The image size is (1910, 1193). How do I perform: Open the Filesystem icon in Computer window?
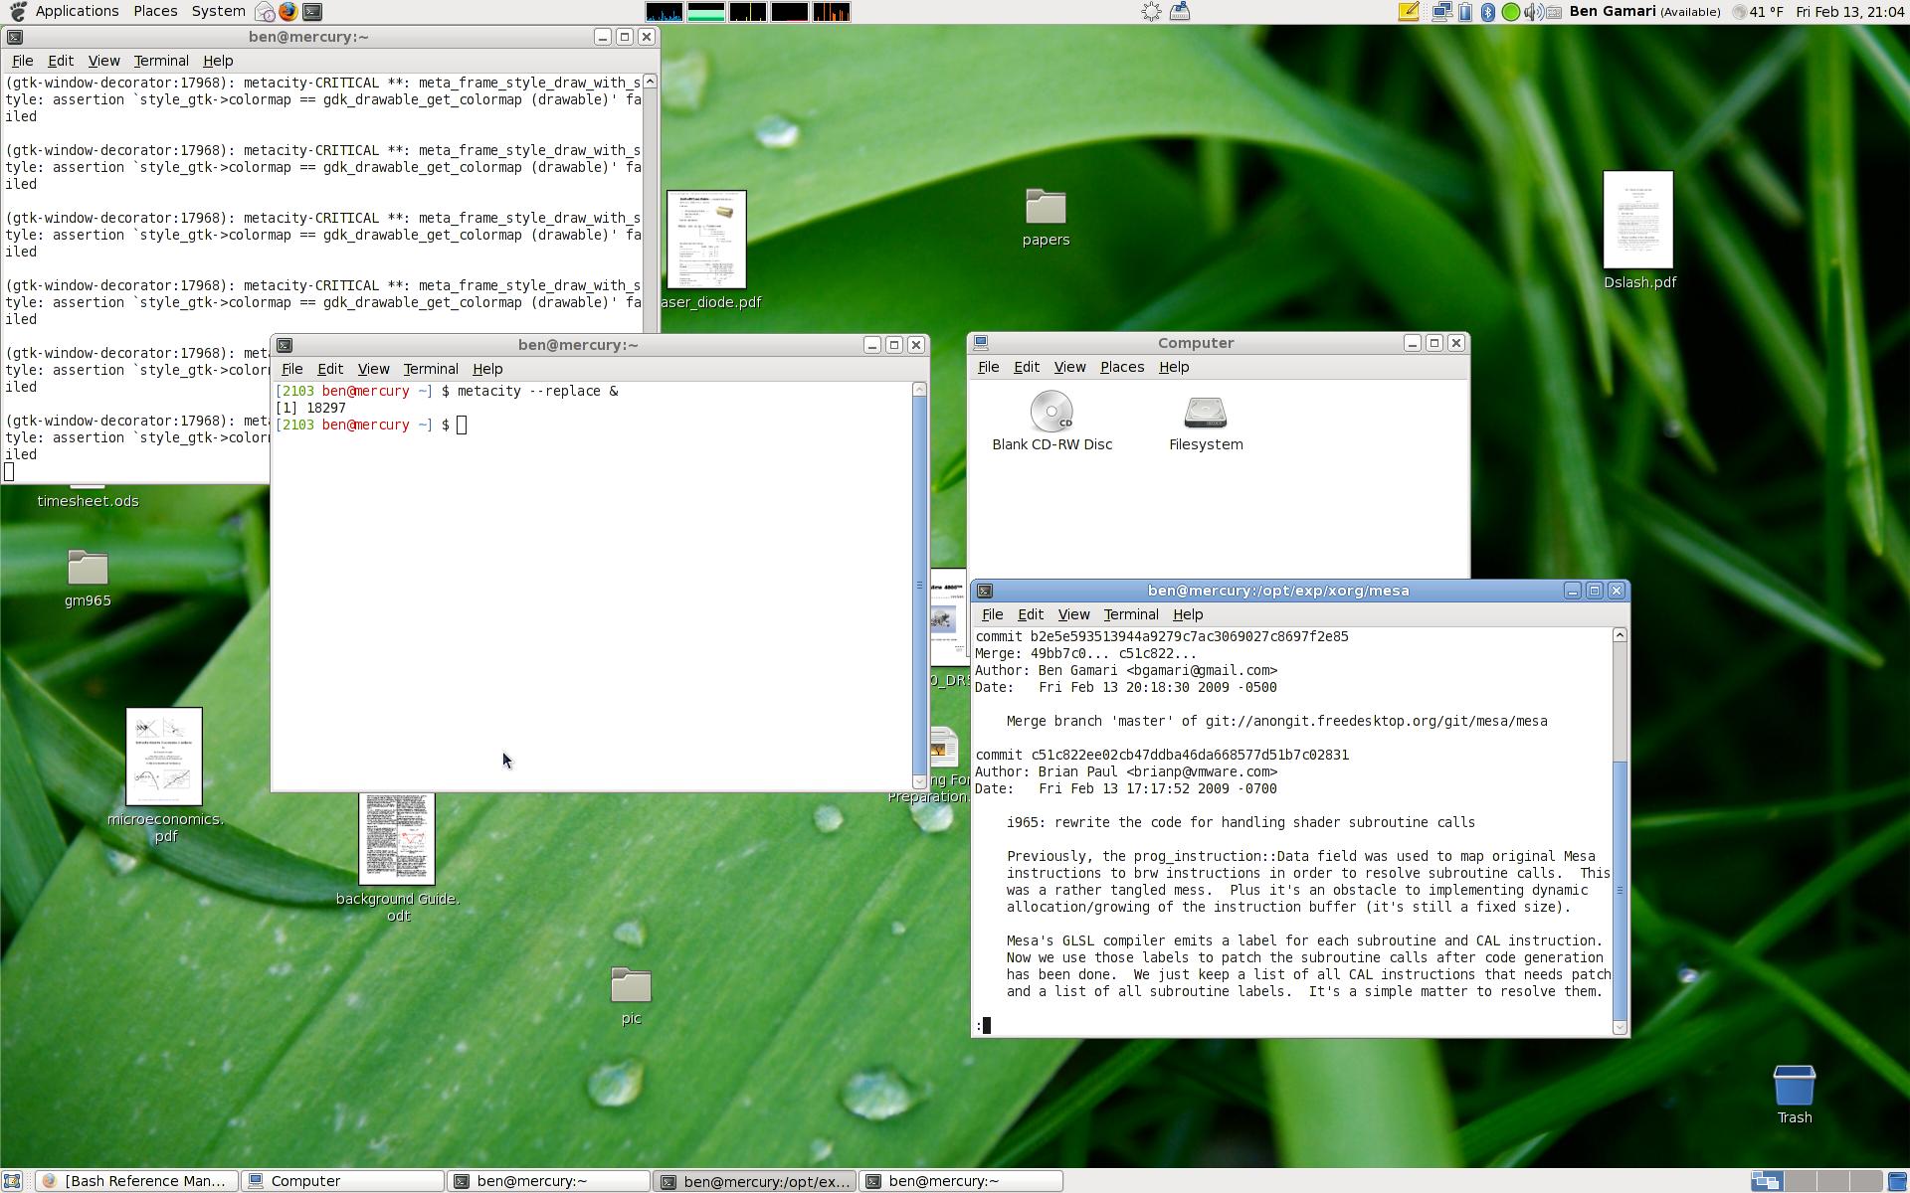(x=1206, y=415)
